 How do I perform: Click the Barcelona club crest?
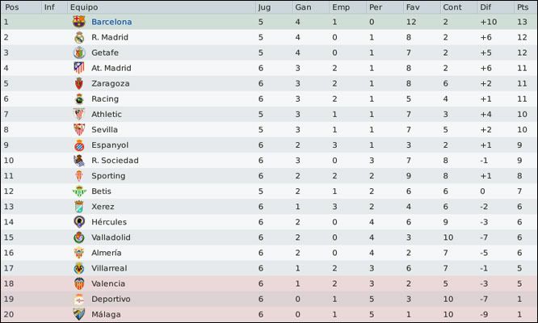[x=79, y=22]
